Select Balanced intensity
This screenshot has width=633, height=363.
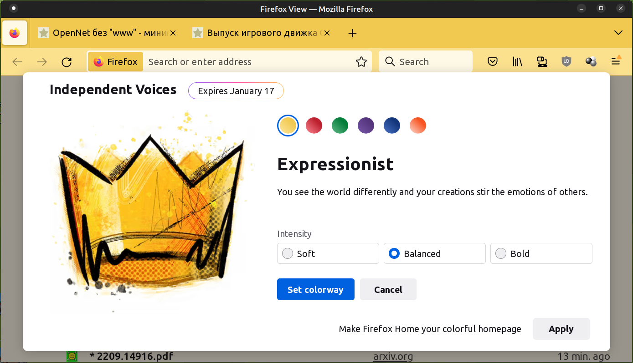[x=435, y=253]
